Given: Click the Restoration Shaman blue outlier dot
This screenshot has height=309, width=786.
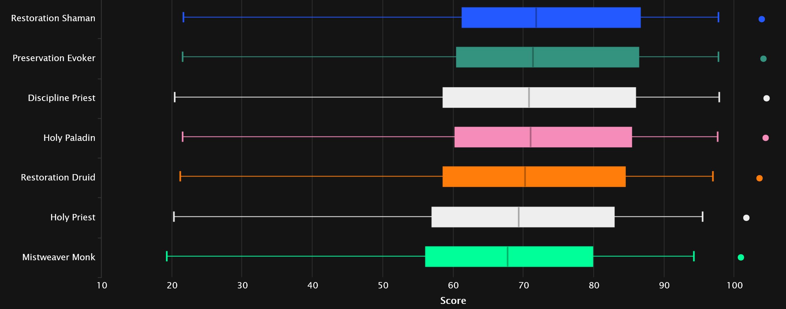Looking at the screenshot, I should coord(762,19).
